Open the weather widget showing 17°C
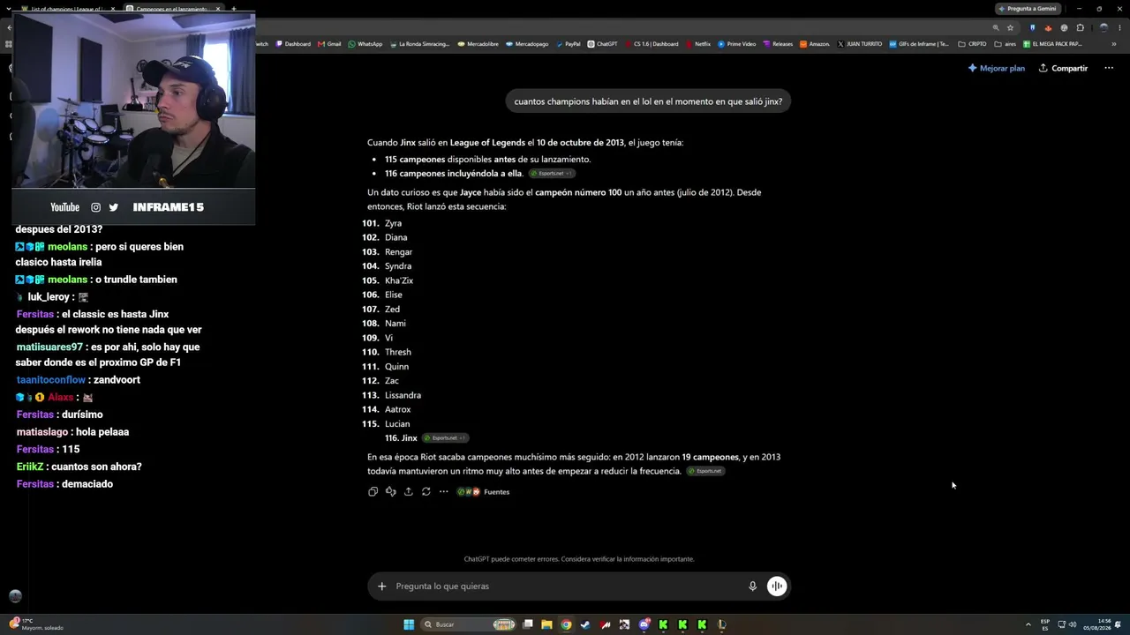The height and width of the screenshot is (635, 1130). pos(35,624)
